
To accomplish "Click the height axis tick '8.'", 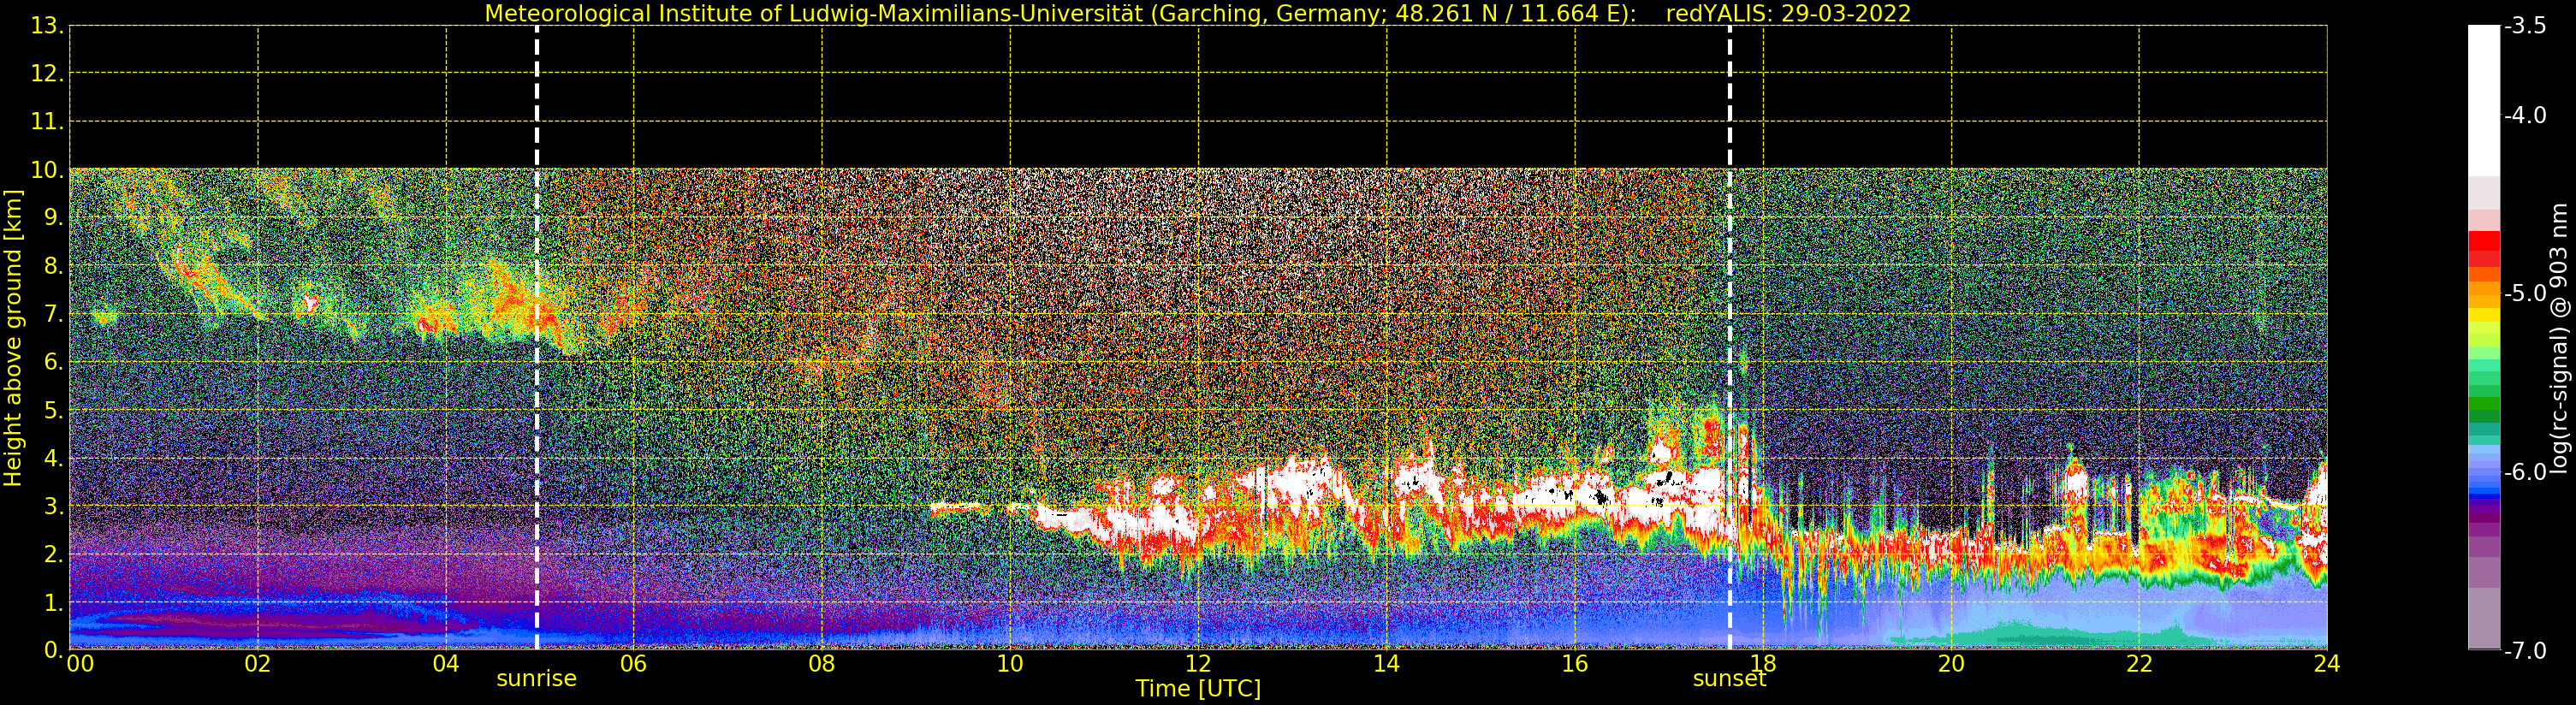I will [x=54, y=266].
